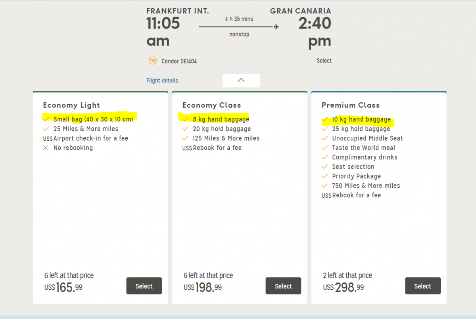Viewport: 476px width, 319px height.
Task: Click the checkmark beside Unoccupied Middle Seat
Action: [x=325, y=138]
